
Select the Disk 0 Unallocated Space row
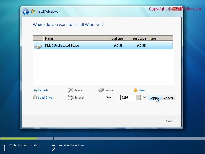(103, 46)
